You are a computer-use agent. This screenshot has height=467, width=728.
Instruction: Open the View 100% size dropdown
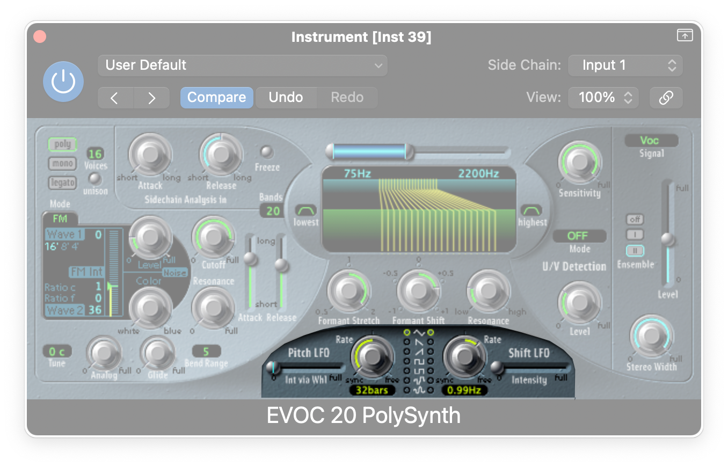(603, 98)
